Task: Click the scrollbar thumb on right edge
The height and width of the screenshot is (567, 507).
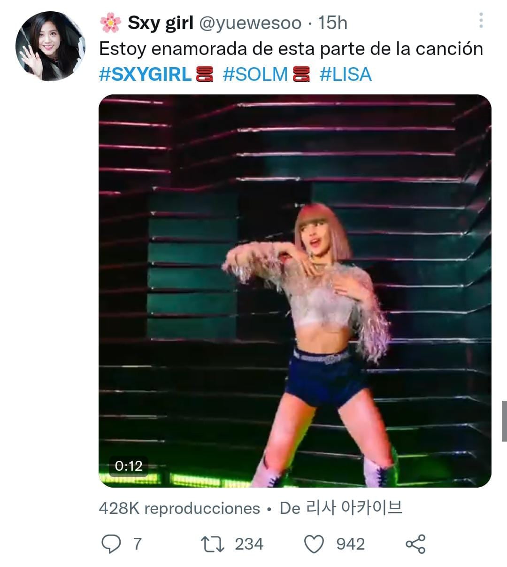Action: click(504, 421)
